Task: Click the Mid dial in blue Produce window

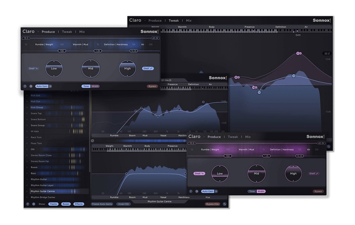Action: 91,69
